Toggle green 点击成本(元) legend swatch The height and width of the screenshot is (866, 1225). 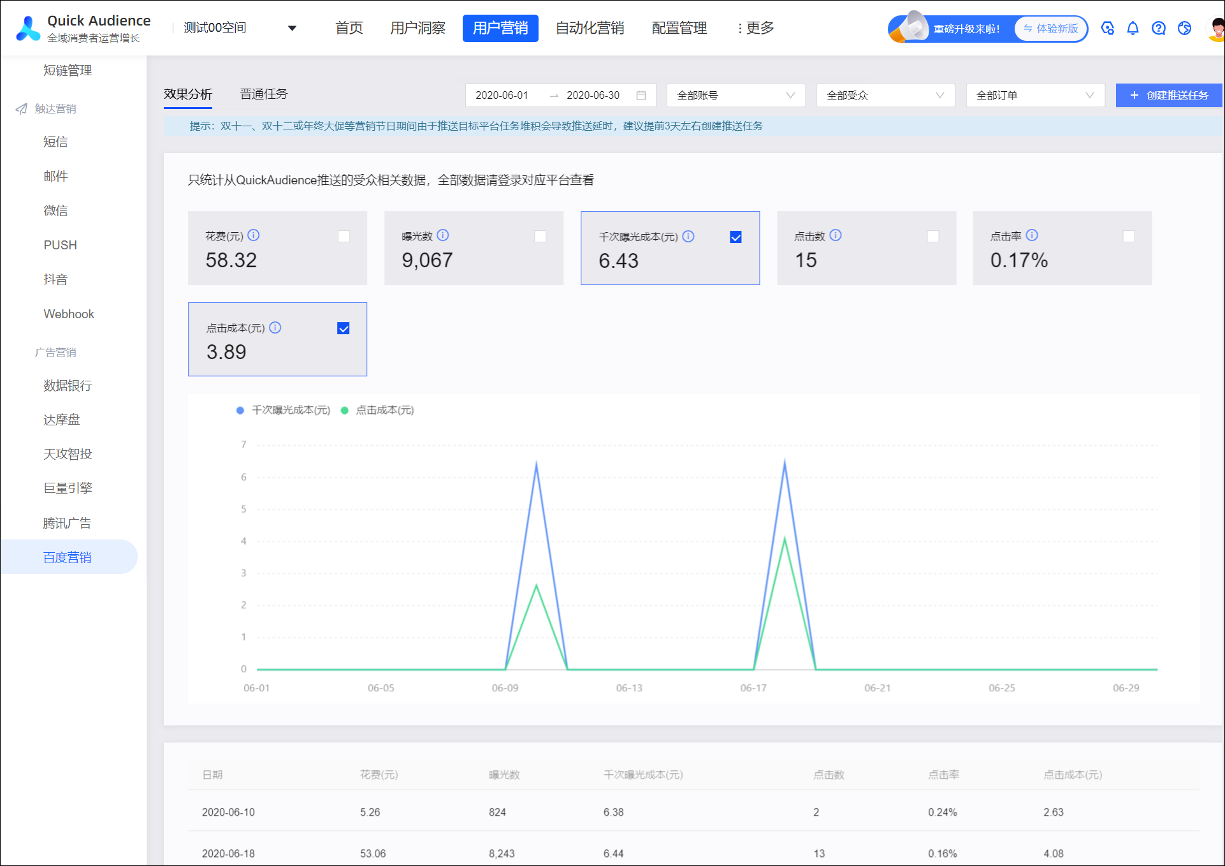pos(345,411)
